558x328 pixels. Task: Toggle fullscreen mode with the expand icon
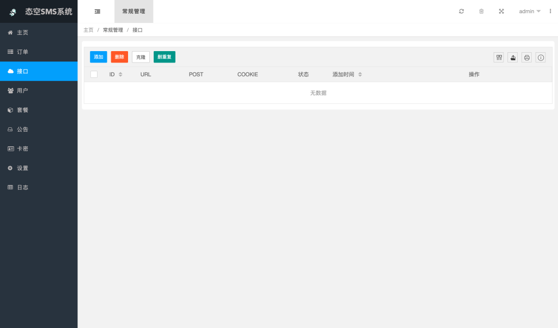pos(501,11)
